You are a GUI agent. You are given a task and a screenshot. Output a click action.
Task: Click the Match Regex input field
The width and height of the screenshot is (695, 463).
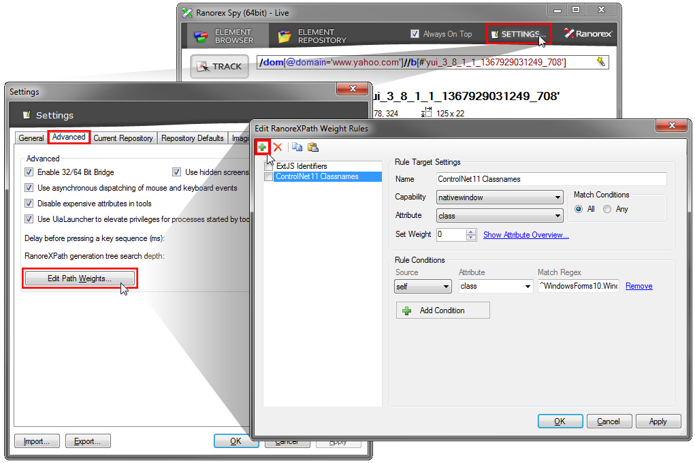pyautogui.click(x=579, y=286)
